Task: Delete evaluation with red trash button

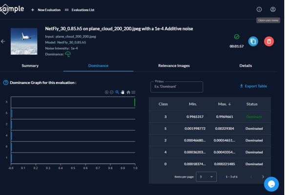Action: [269, 41]
